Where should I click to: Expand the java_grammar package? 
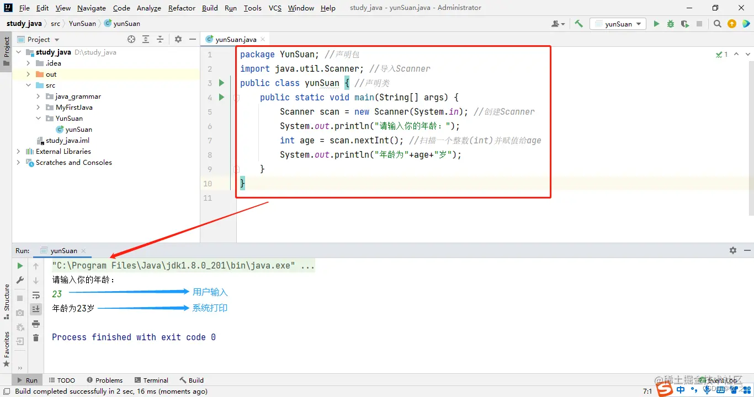[x=38, y=96]
